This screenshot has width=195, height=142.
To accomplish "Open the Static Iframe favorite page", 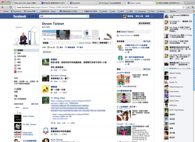I will point(28,116).
